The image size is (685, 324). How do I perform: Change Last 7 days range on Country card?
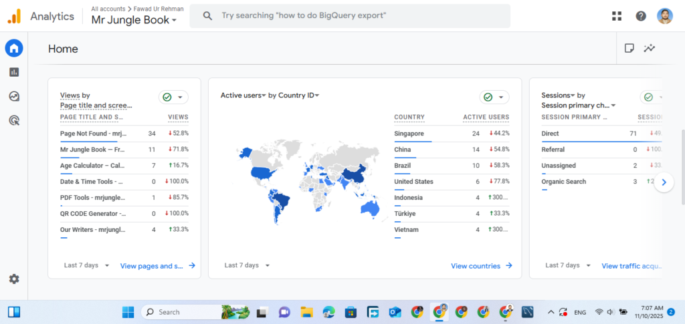point(247,265)
